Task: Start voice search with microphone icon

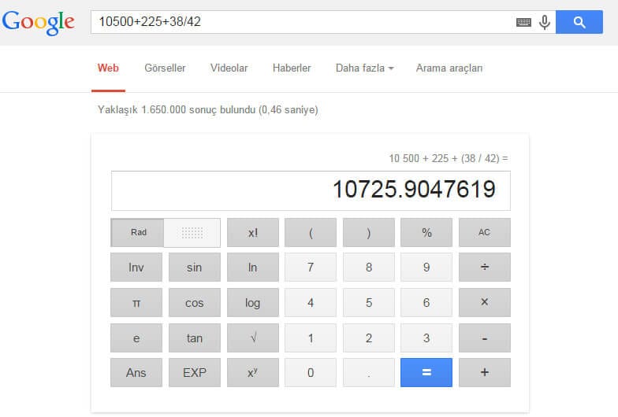Action: (x=545, y=22)
